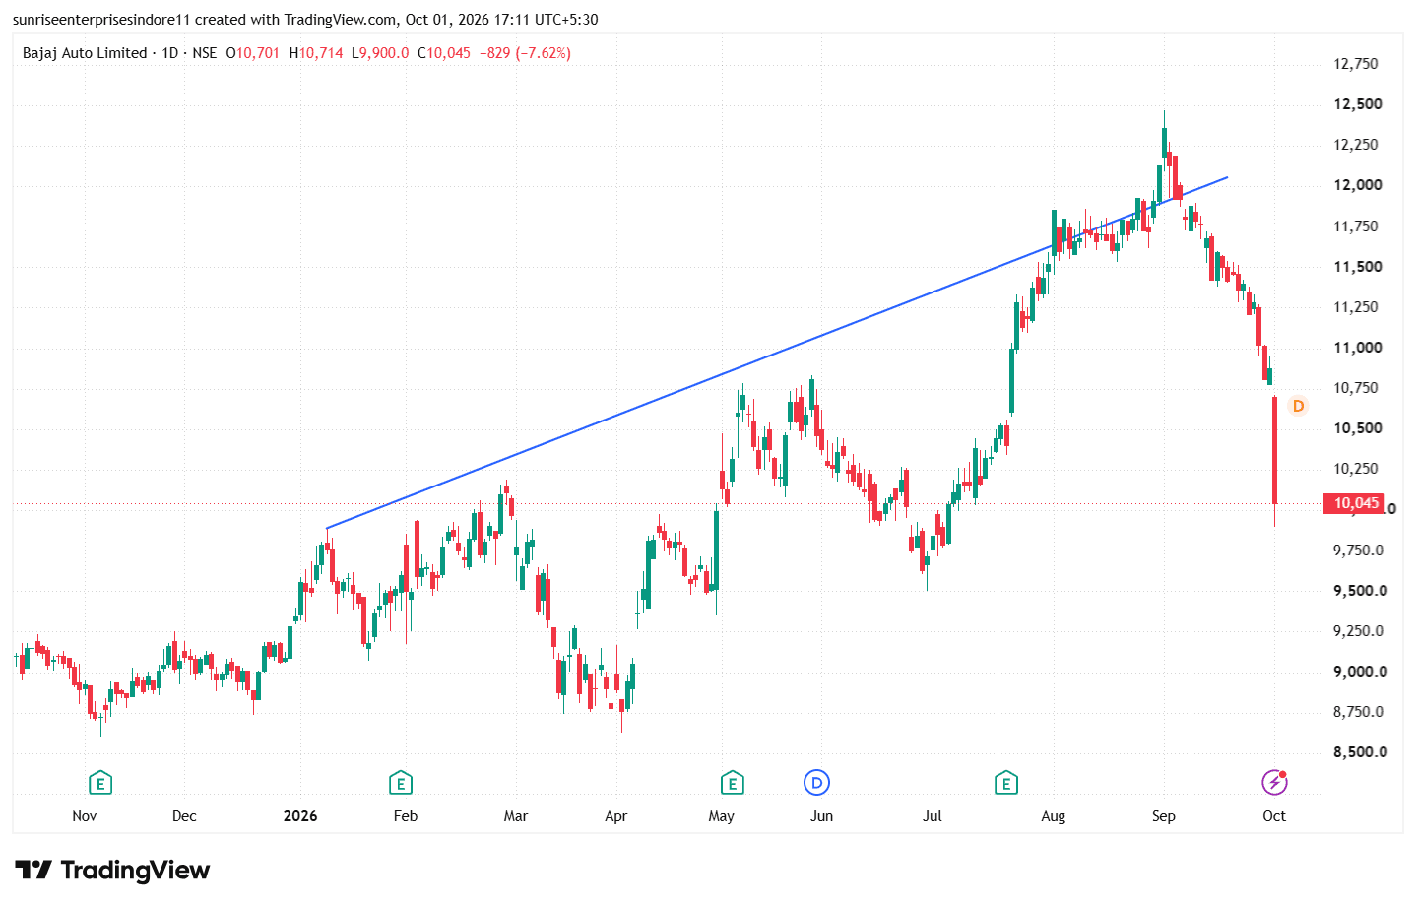Click the earnings E icon near Feb

(x=400, y=784)
